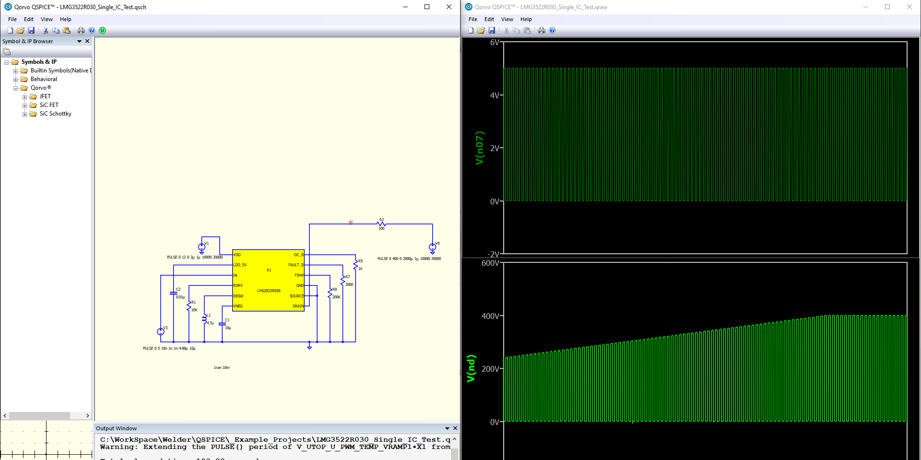Select voltage source V8 symbol in schematic
This screenshot has height=460, width=921.
click(x=432, y=248)
